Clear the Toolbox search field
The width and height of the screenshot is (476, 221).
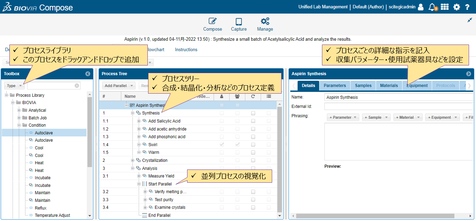pos(77,86)
